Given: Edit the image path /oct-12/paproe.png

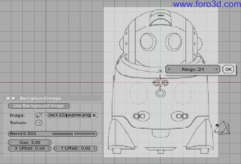Looking at the screenshot, I should [69, 115].
